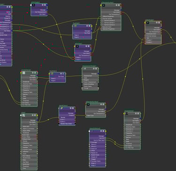Select the Shader 2 row on the right shader node

point(153,42)
